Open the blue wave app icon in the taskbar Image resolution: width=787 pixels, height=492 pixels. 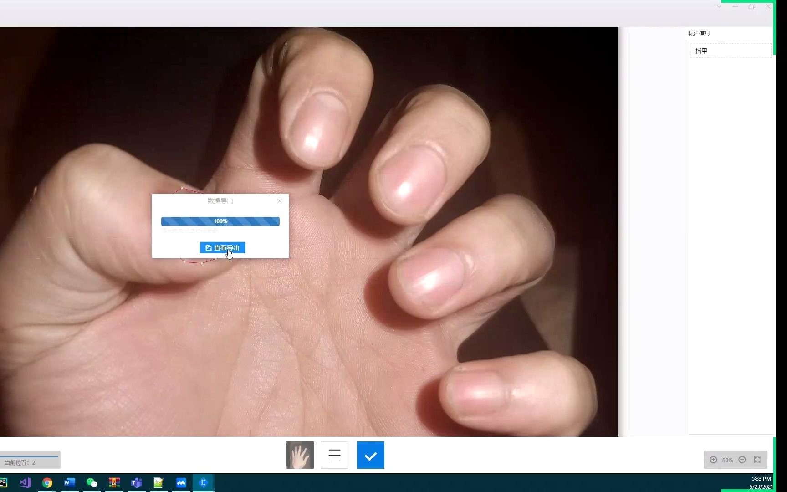[x=181, y=483]
